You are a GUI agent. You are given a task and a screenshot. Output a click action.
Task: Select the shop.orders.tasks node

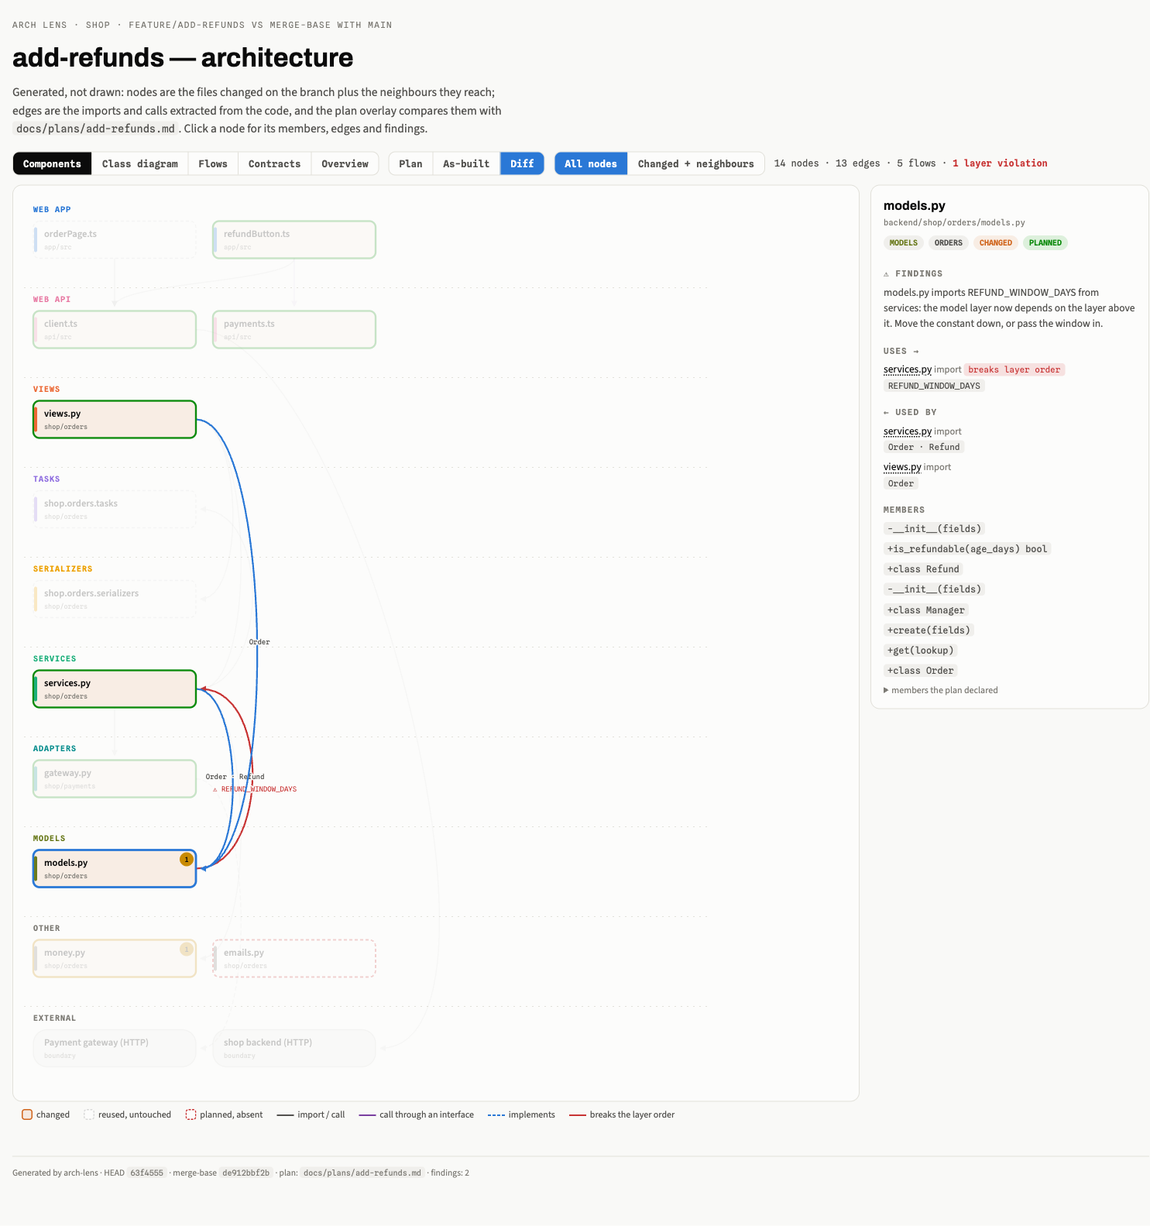tap(115, 509)
